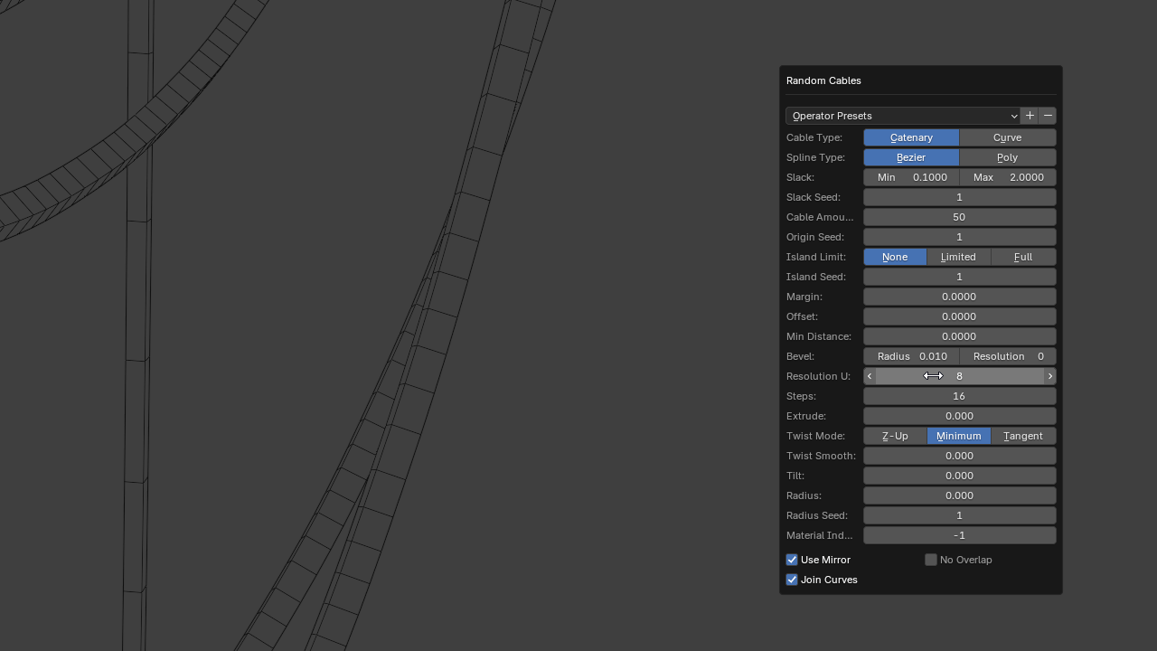Toggle the No Overlap checkbox
The height and width of the screenshot is (651, 1157).
[x=930, y=560]
